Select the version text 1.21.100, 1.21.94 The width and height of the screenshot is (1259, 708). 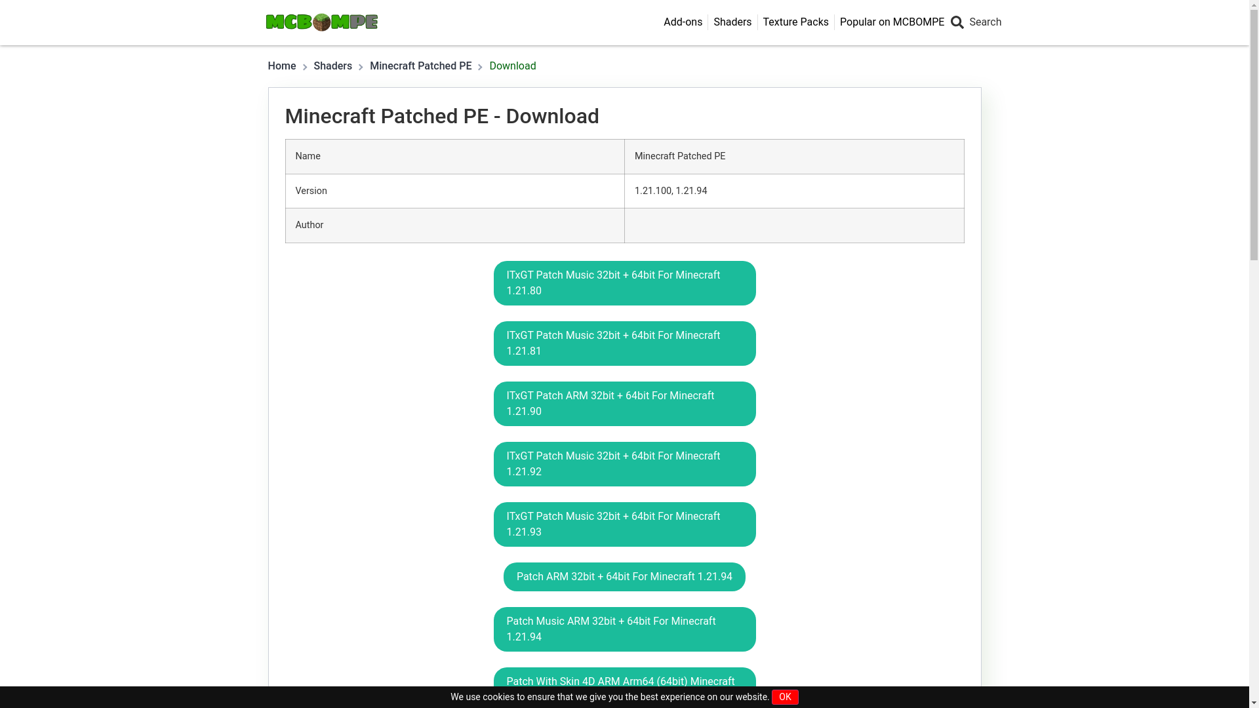tap(670, 191)
